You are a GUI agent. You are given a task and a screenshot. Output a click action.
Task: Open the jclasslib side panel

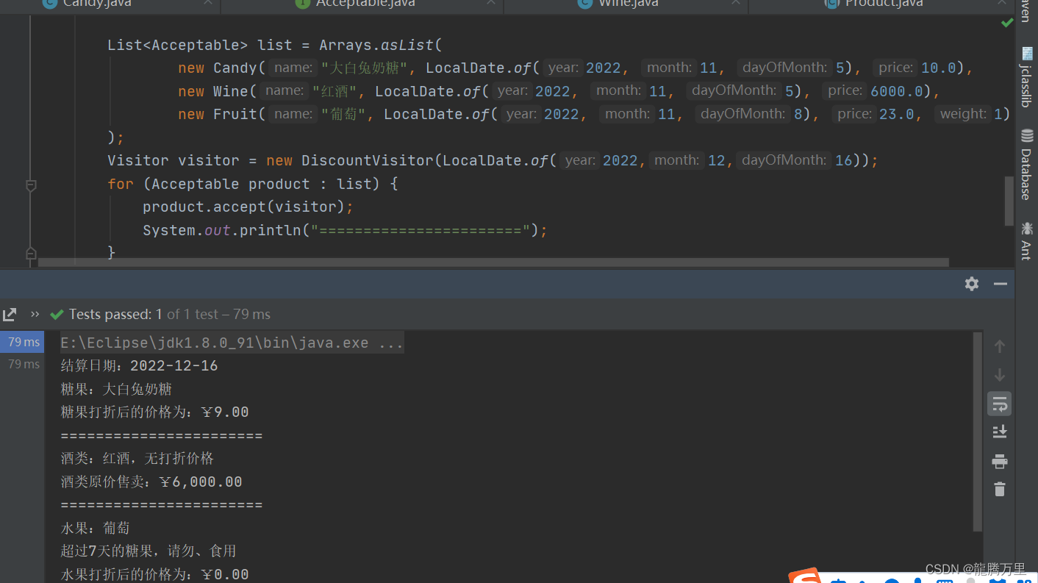pyautogui.click(x=1026, y=76)
